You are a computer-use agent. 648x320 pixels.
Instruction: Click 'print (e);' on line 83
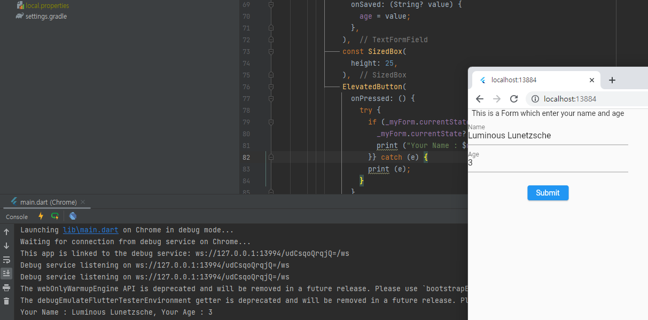pyautogui.click(x=389, y=169)
